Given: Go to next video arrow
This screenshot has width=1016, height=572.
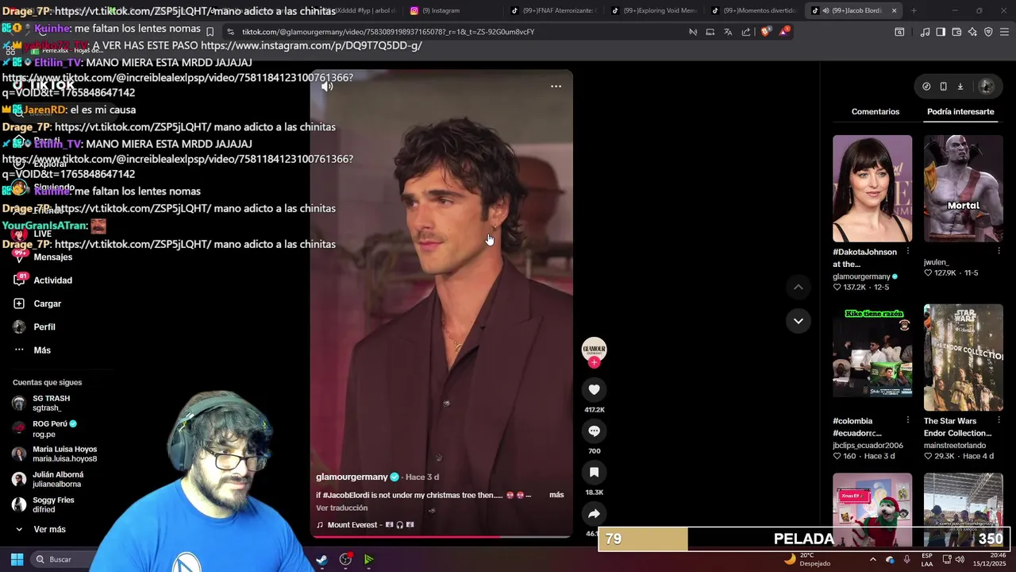Looking at the screenshot, I should pyautogui.click(x=799, y=321).
